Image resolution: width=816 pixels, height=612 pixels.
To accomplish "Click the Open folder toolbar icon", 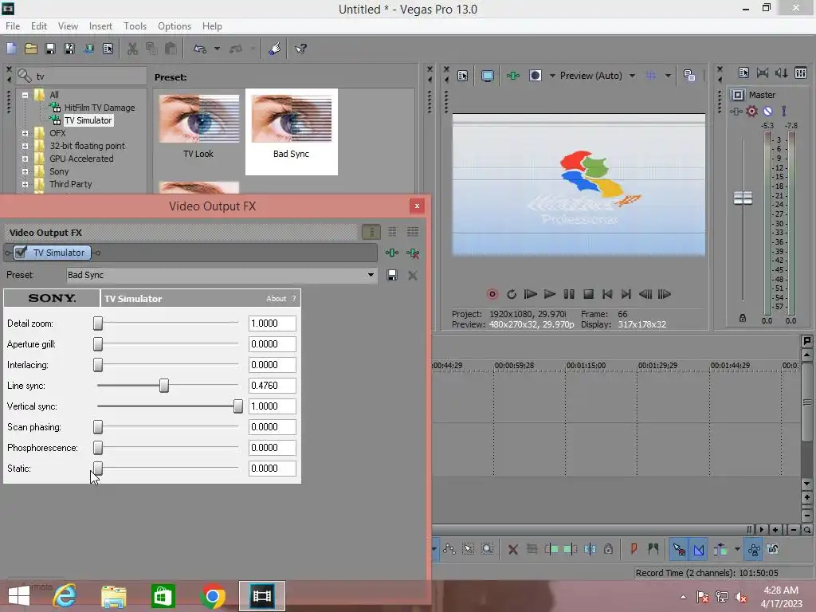I will pos(31,49).
